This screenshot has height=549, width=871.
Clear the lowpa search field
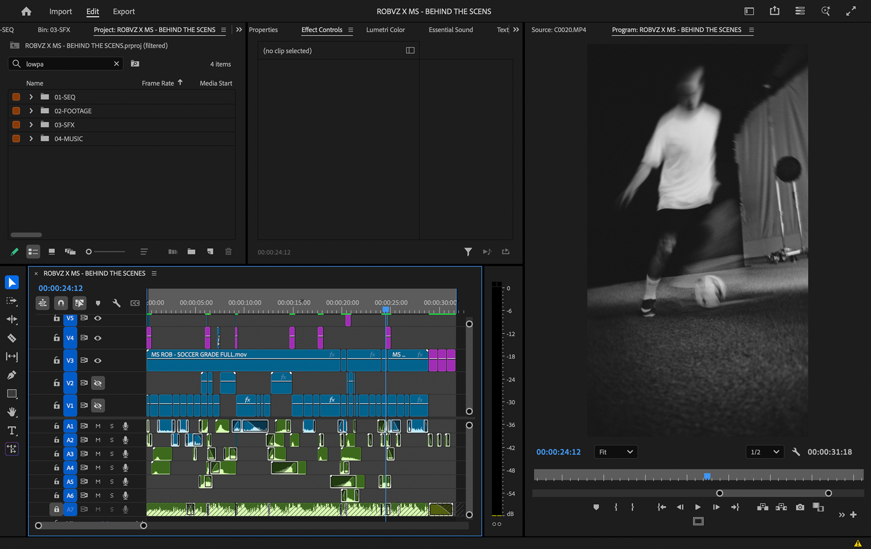click(117, 64)
